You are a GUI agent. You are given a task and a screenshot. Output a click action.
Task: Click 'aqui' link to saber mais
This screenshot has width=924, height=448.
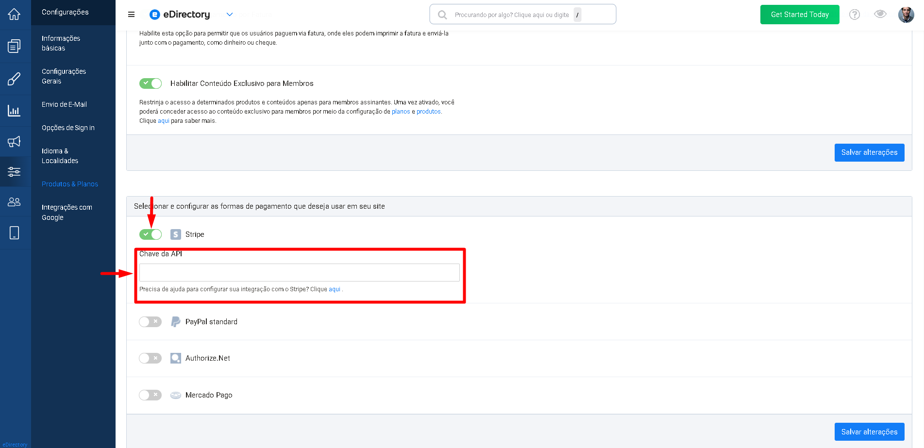[164, 121]
